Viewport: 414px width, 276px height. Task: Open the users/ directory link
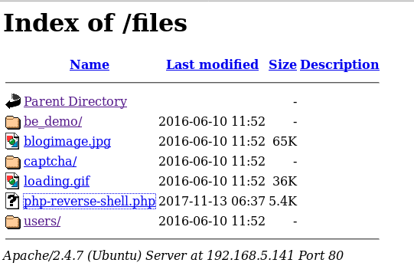pyautogui.click(x=42, y=222)
